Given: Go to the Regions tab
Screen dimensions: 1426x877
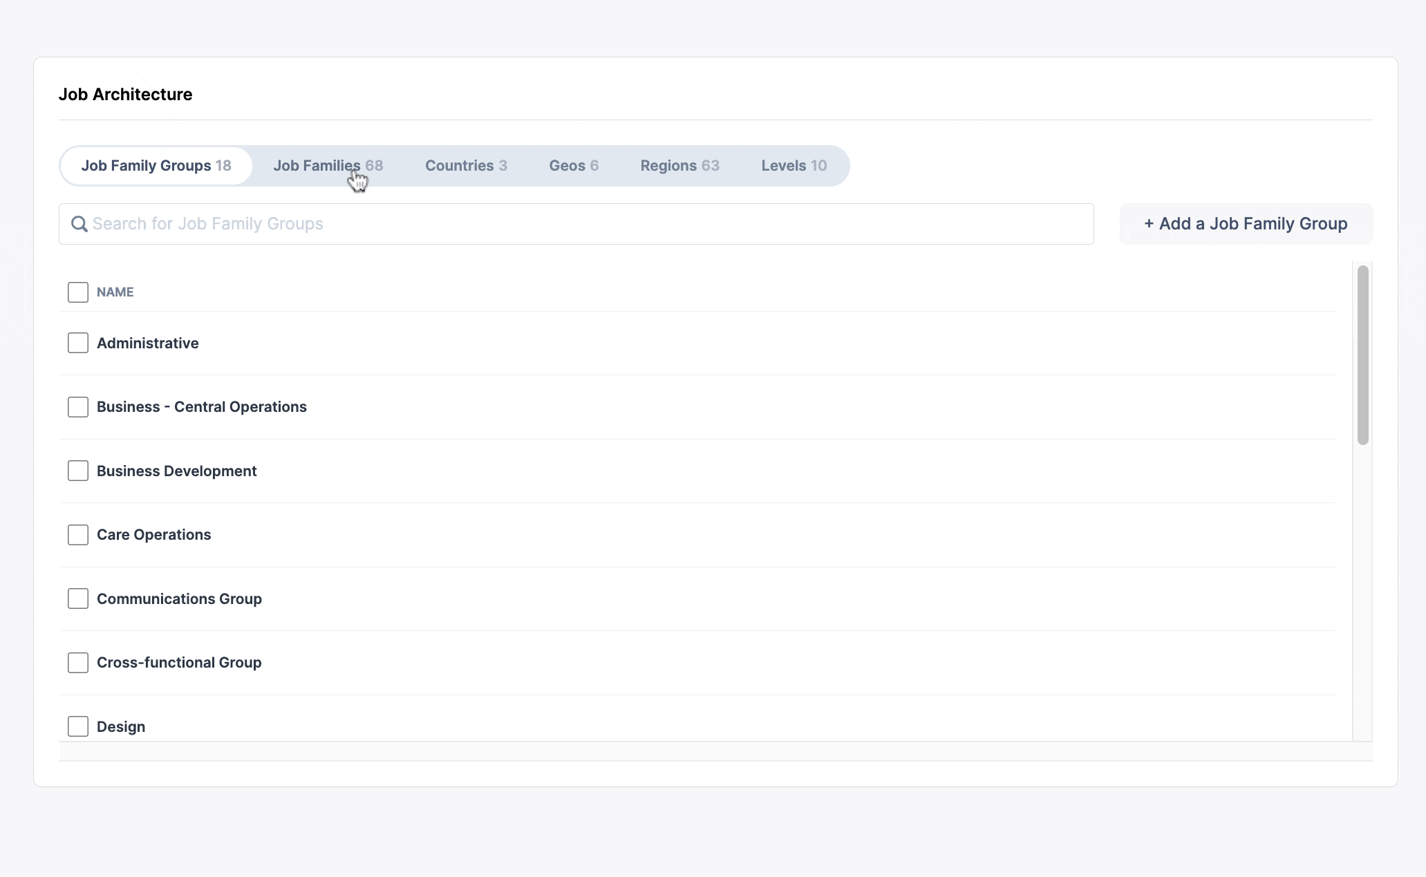Looking at the screenshot, I should point(680,166).
